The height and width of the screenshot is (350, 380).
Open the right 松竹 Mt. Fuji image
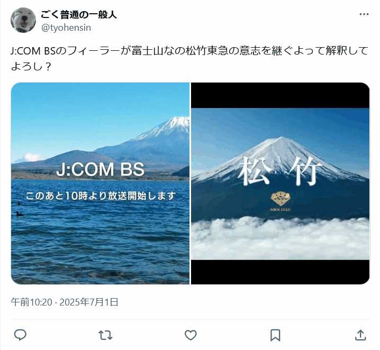coord(281,184)
